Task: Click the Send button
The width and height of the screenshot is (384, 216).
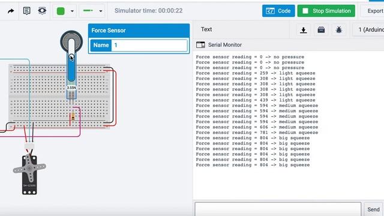Action: pos(373,209)
